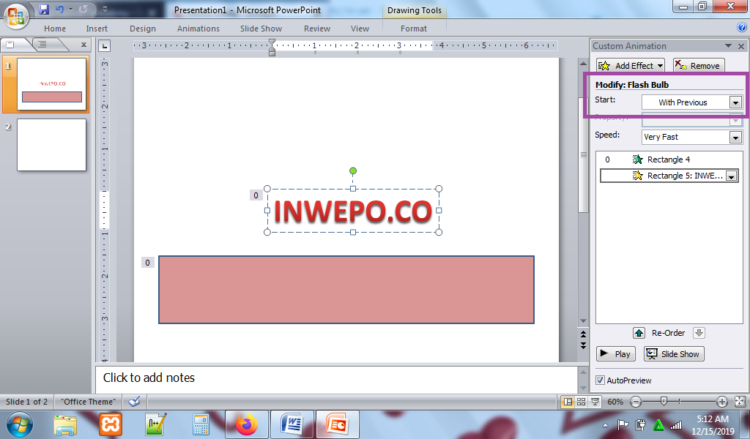Select the pink rectangle shape
Screen dimensions: 750x439
tap(346, 290)
